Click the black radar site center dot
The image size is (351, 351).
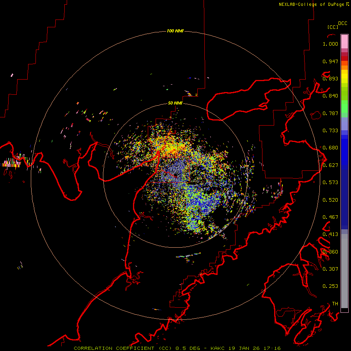(x=175, y=175)
